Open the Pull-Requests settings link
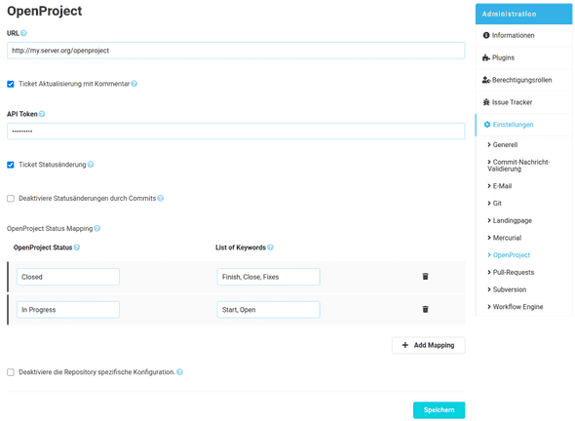The width and height of the screenshot is (575, 421). click(514, 272)
